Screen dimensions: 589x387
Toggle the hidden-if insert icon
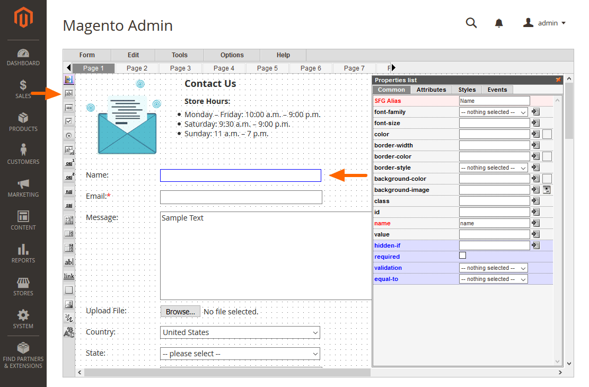point(537,245)
